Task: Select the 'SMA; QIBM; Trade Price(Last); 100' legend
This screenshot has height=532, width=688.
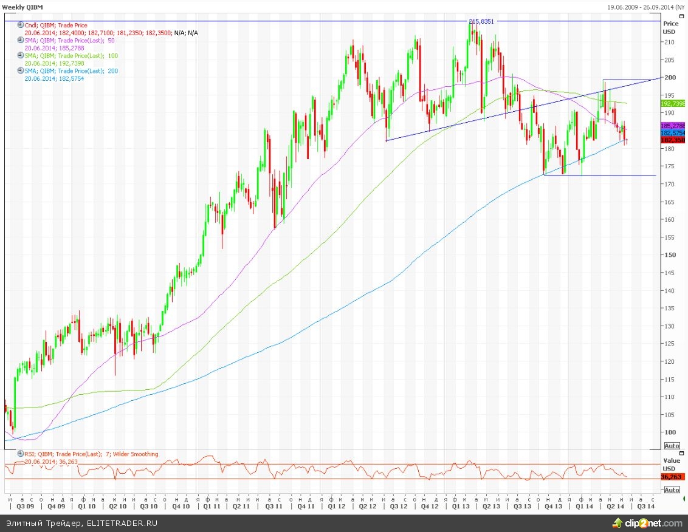Action: pyautogui.click(x=71, y=56)
